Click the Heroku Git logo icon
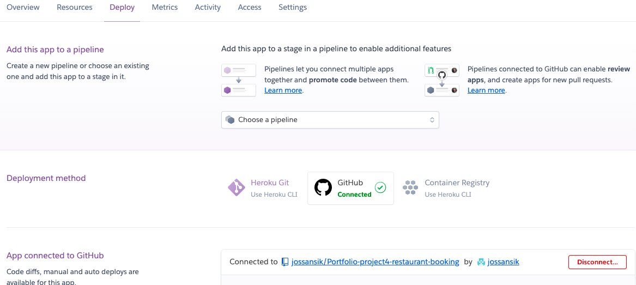636x285 pixels. pyautogui.click(x=236, y=187)
